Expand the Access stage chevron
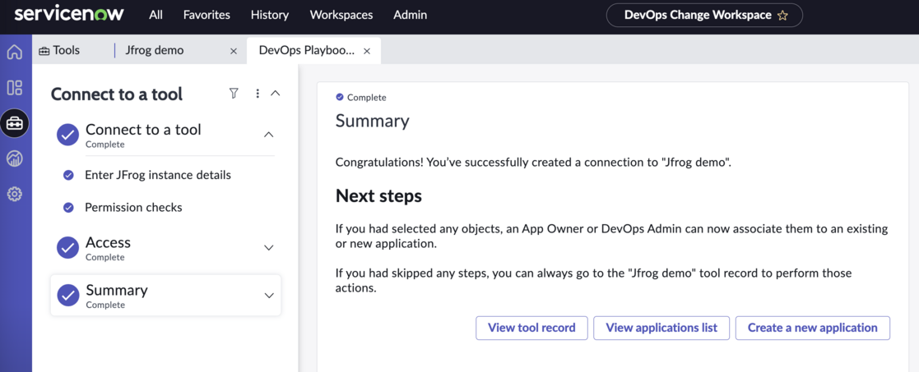 click(x=269, y=247)
